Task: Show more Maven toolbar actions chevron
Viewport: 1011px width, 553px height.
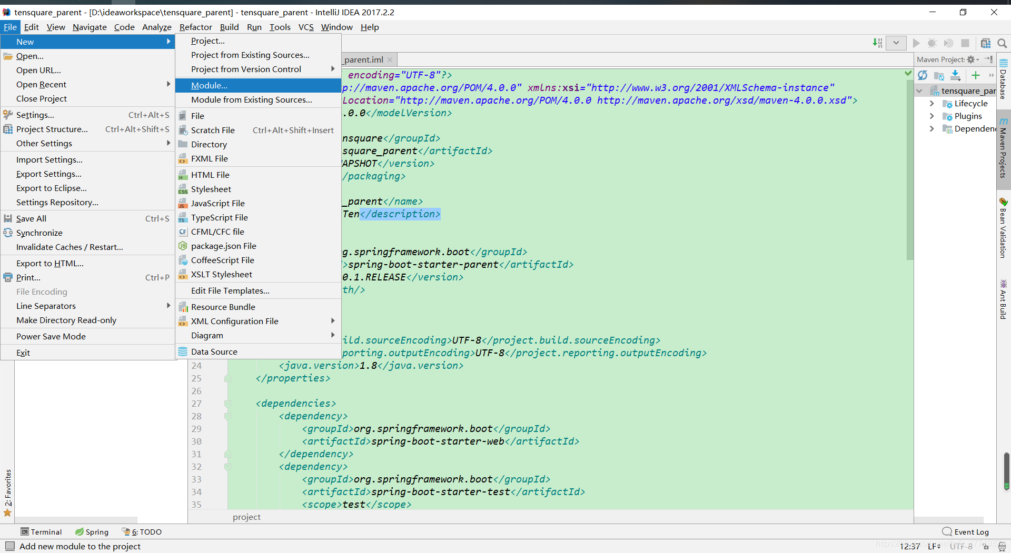Action: click(991, 75)
